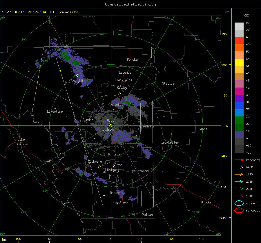
Task: Click the Banff town label
Action: point(48,161)
